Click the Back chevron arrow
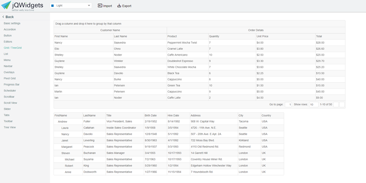Viewport: 366px width, 183px height. click(x=3, y=17)
